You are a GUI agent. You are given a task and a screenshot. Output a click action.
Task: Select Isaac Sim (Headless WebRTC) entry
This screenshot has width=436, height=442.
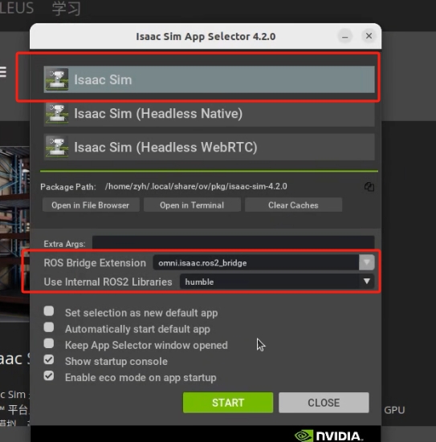click(x=209, y=147)
